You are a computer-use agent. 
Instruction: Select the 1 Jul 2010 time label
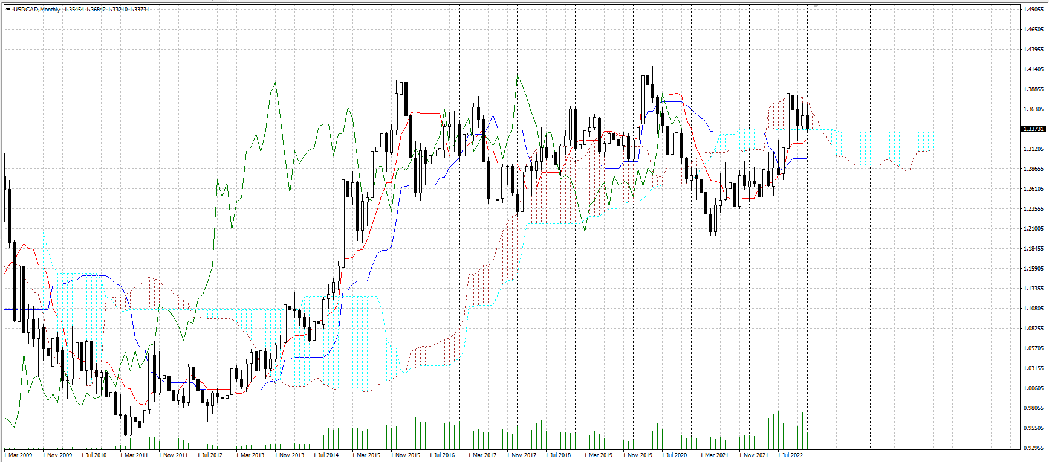(x=94, y=455)
